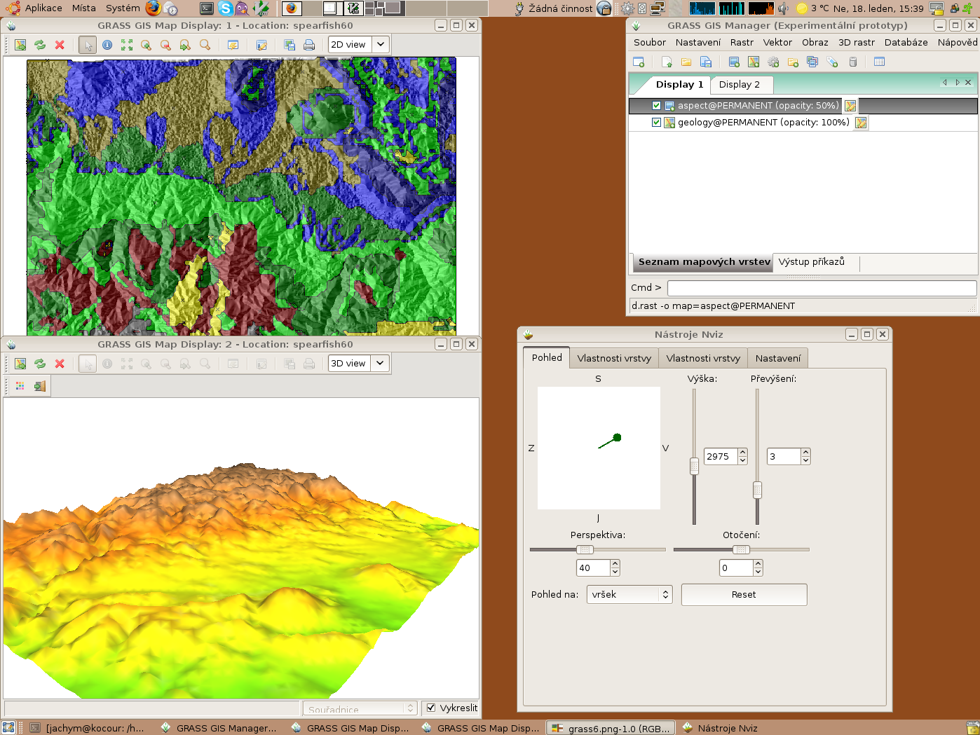Viewport: 980px width, 735px height.
Task: Add raster layer via GIS Manager toolbar
Action: [x=734, y=62]
